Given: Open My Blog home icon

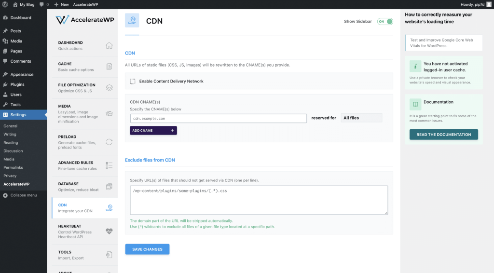Looking at the screenshot, I should click(15, 4).
